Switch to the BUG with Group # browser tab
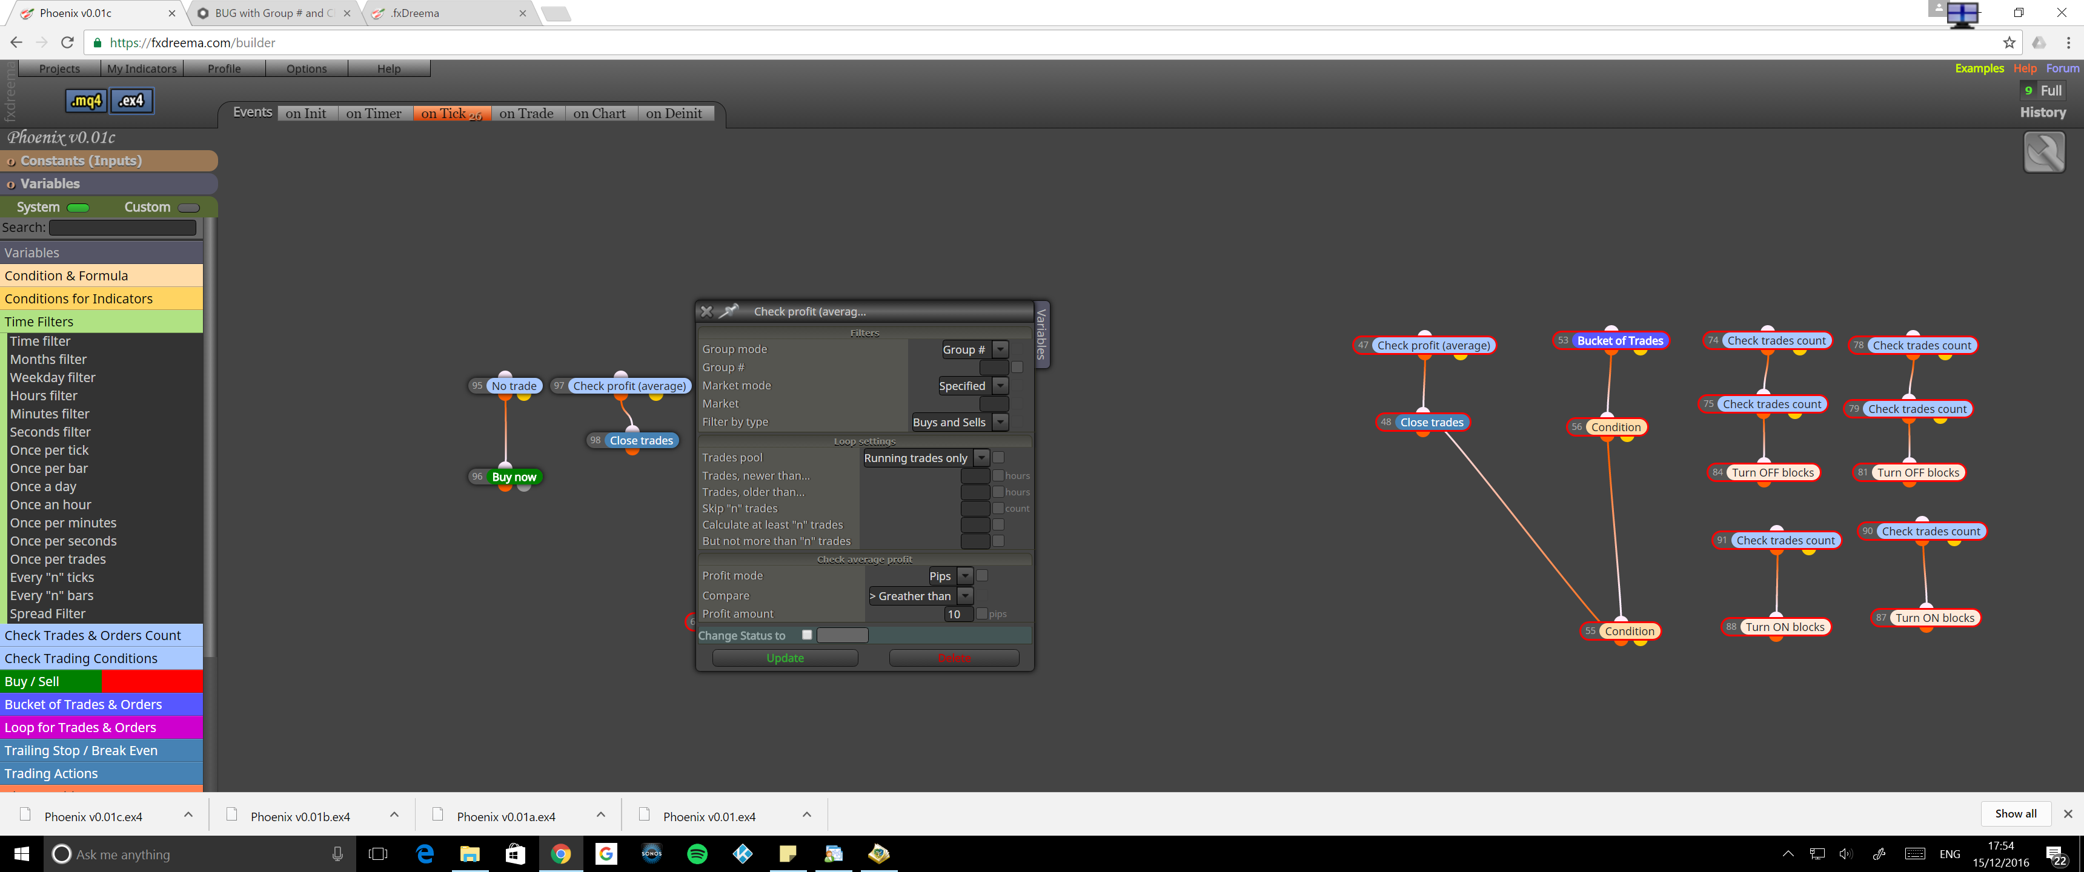The image size is (2084, 872). 273,13
